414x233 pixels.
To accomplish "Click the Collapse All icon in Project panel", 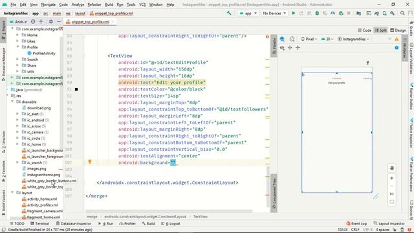I will [41, 21].
